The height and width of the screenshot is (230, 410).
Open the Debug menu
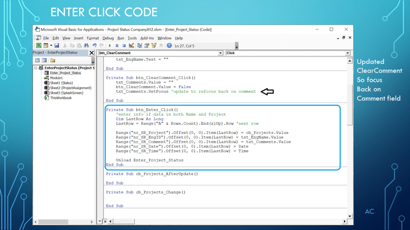108,38
